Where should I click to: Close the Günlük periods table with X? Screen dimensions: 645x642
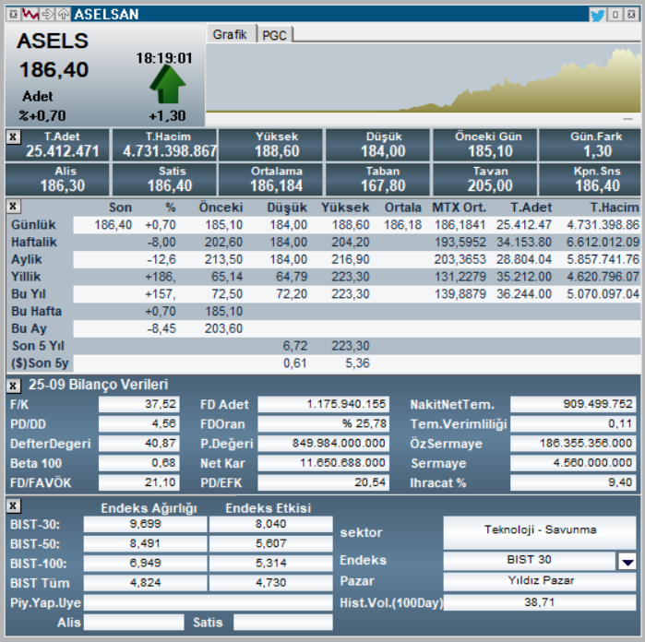click(13, 208)
